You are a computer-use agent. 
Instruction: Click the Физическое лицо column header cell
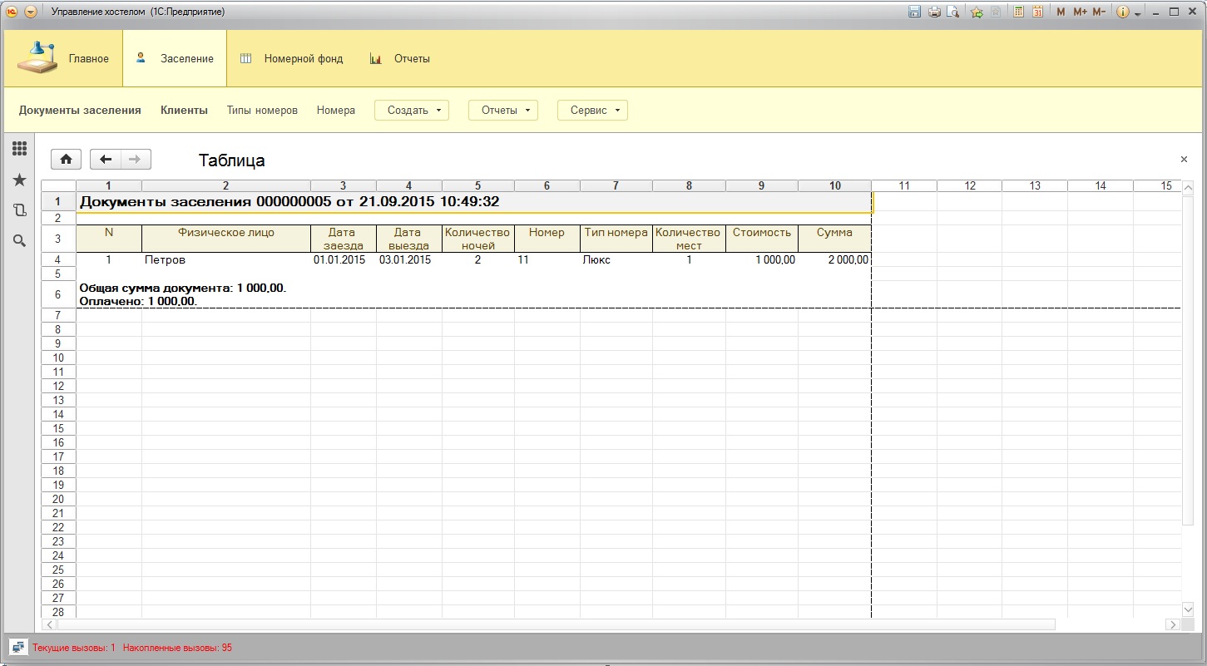(226, 239)
